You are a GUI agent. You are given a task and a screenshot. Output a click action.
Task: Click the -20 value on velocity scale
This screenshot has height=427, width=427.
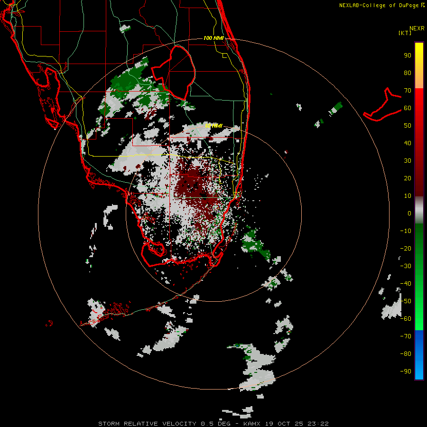(x=406, y=248)
